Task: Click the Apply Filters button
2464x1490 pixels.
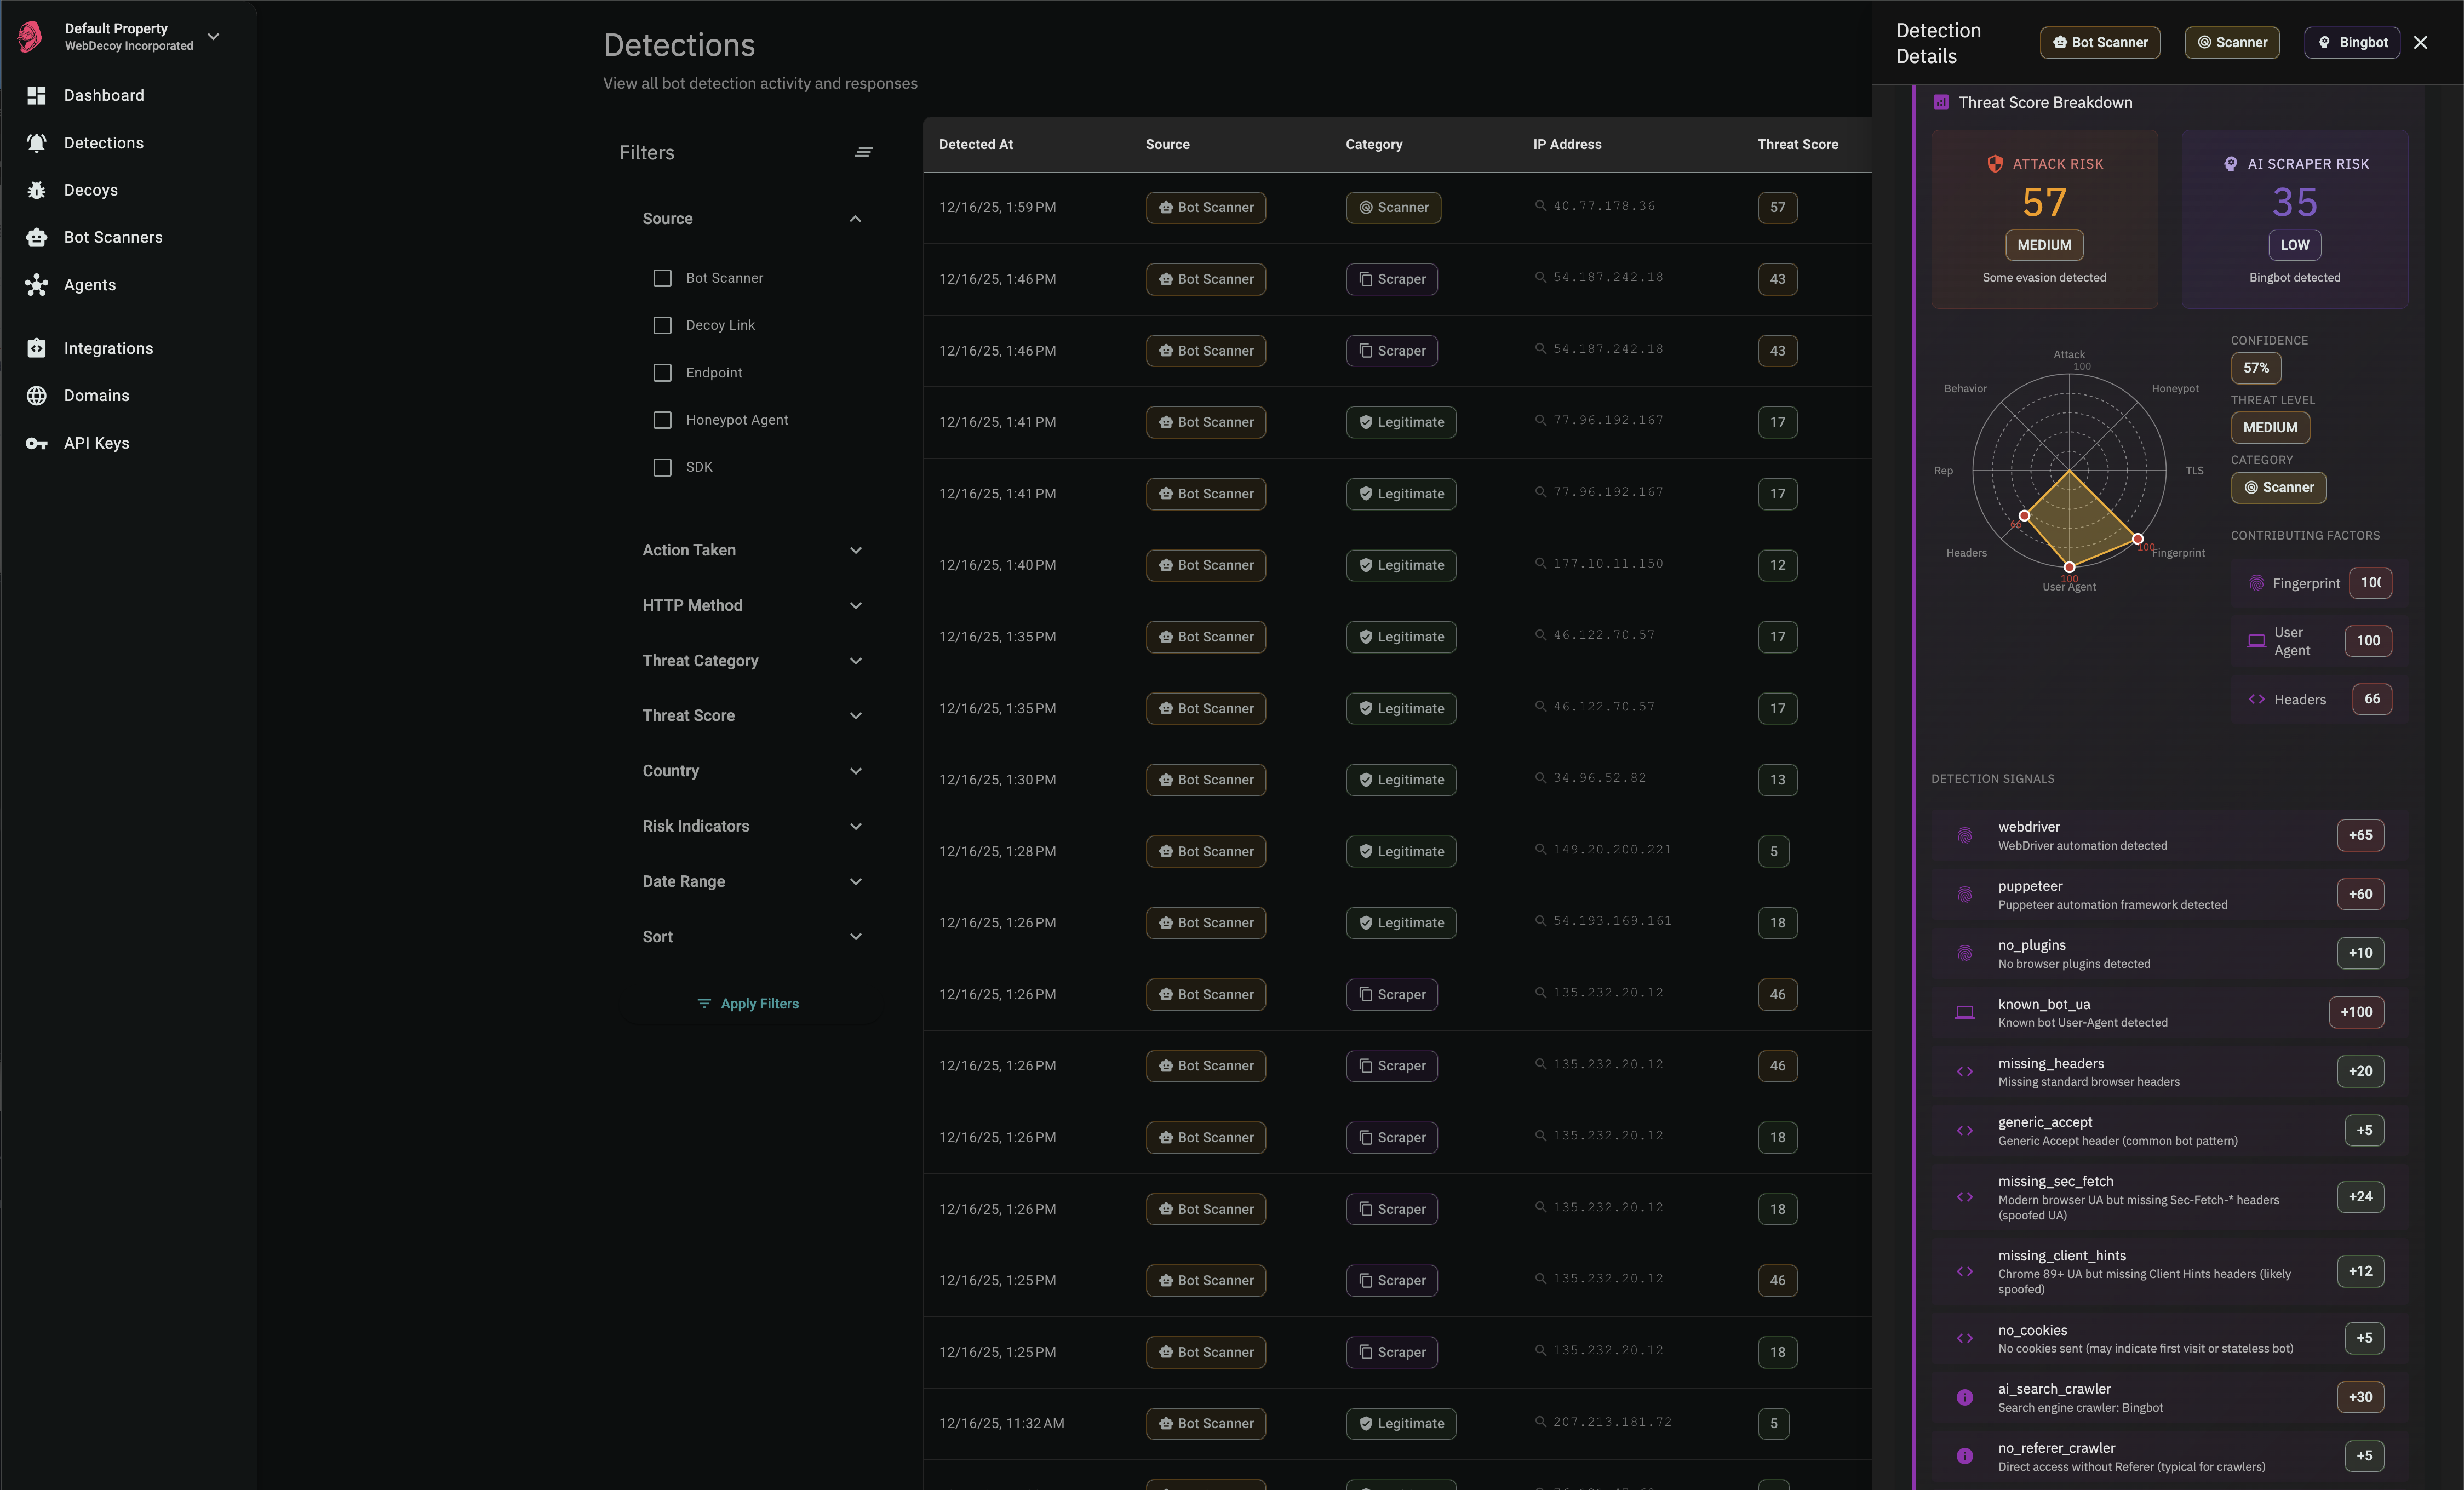Action: coord(748,1003)
